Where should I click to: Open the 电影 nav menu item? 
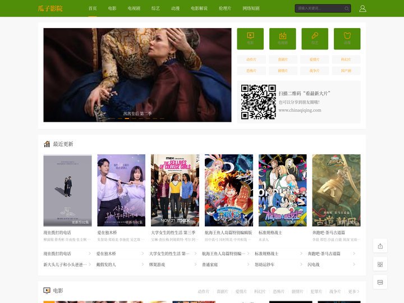click(112, 8)
